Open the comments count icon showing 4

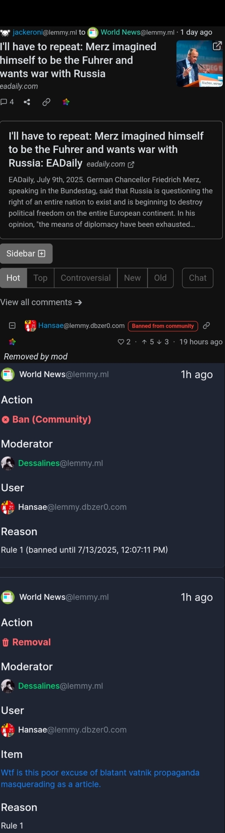click(x=7, y=102)
